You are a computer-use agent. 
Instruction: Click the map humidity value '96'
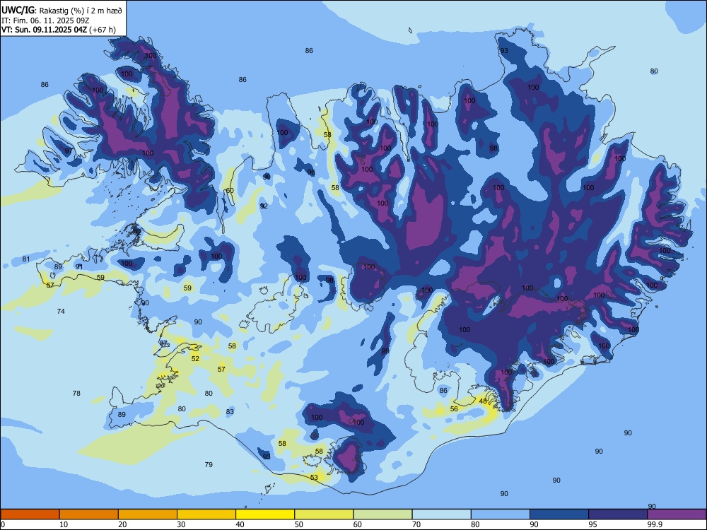pyautogui.click(x=311, y=172)
